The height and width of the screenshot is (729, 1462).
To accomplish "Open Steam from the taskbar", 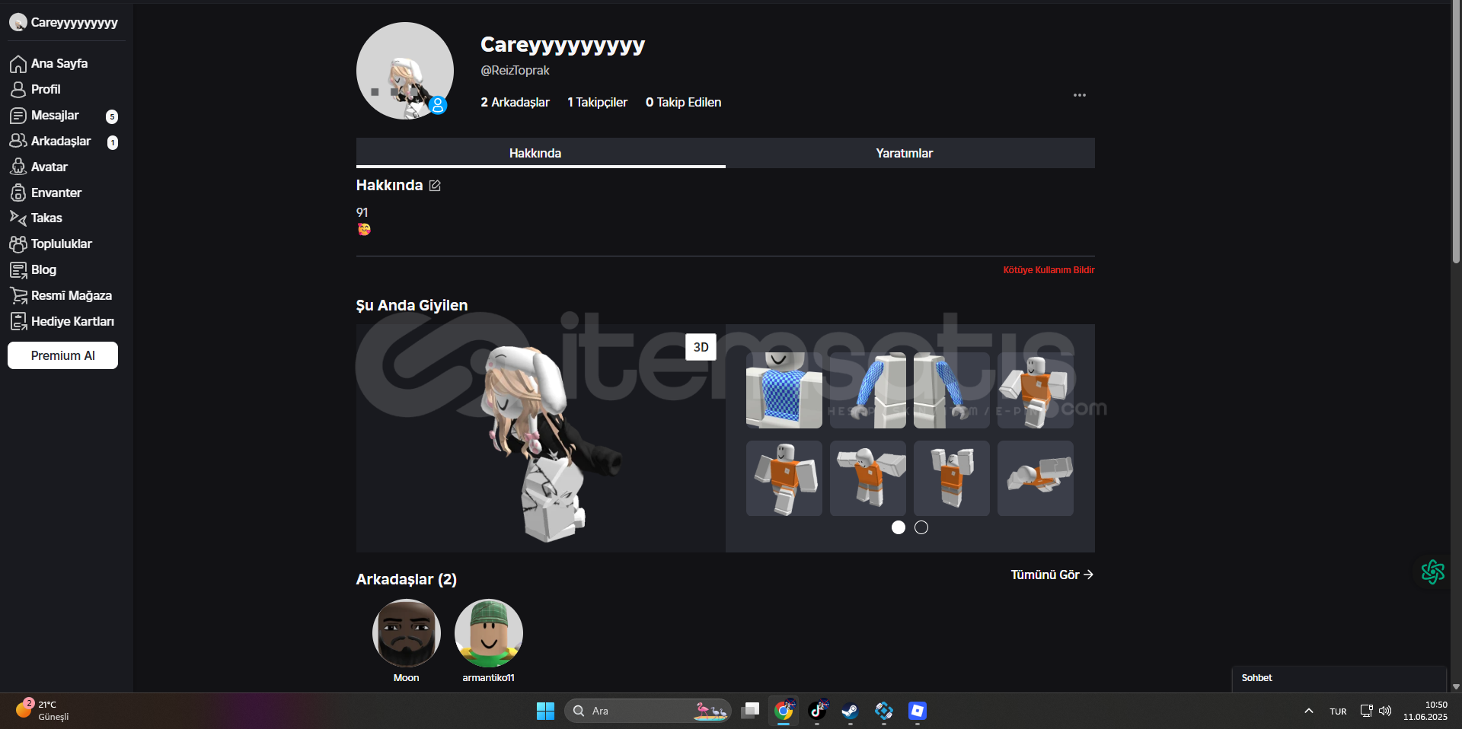I will click(x=851, y=711).
